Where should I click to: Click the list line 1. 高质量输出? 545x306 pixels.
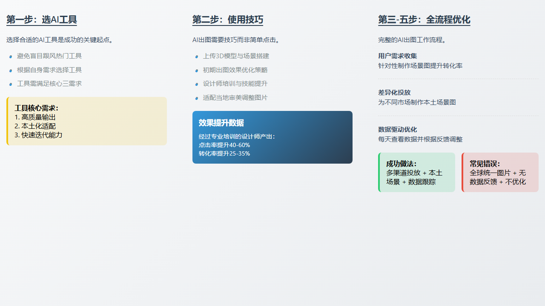tap(35, 117)
